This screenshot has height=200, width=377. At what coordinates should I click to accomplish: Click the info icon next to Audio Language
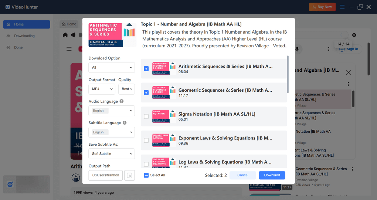click(122, 101)
